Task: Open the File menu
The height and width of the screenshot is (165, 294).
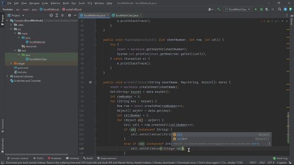Action: [x=9, y=3]
